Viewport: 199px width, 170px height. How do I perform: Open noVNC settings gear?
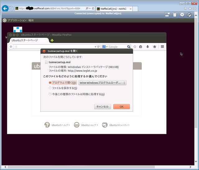[x=182, y=15]
